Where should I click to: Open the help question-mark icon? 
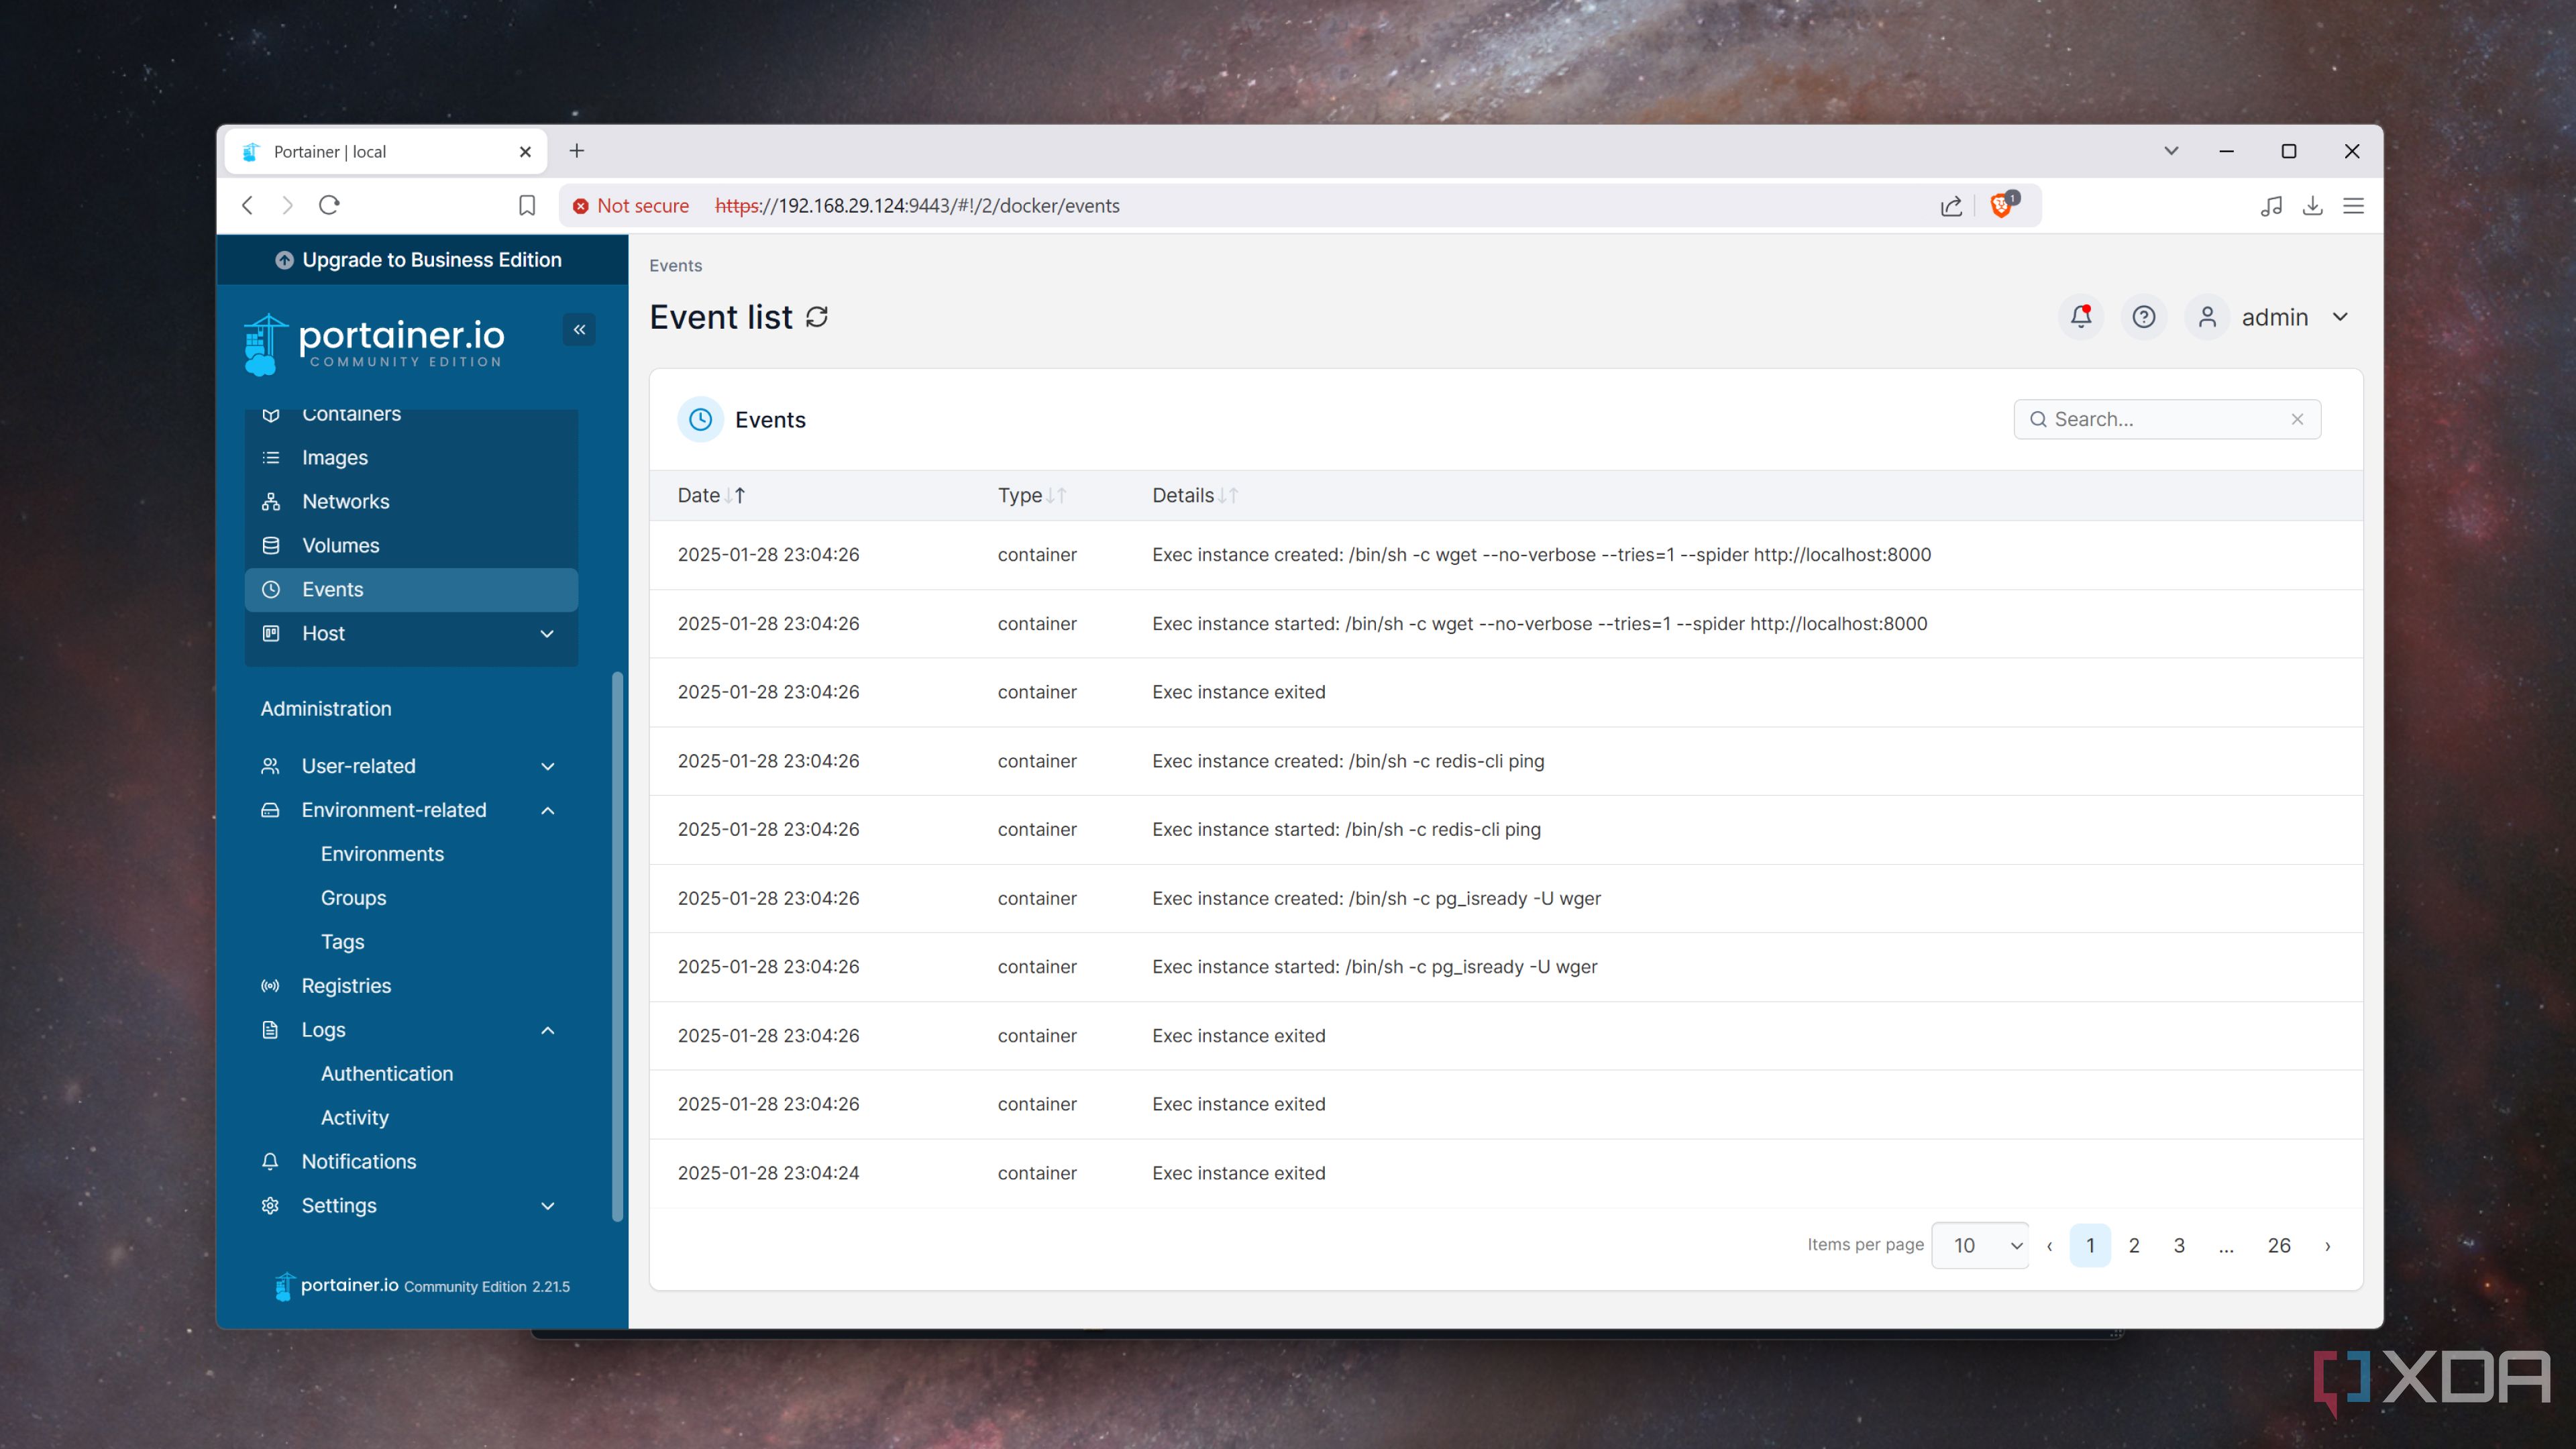click(x=2143, y=317)
